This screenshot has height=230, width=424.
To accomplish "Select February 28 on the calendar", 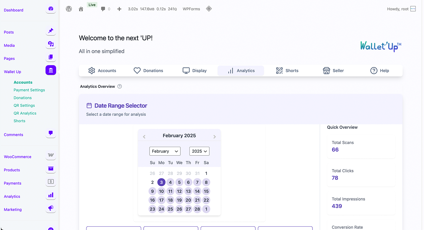I will click(197, 209).
